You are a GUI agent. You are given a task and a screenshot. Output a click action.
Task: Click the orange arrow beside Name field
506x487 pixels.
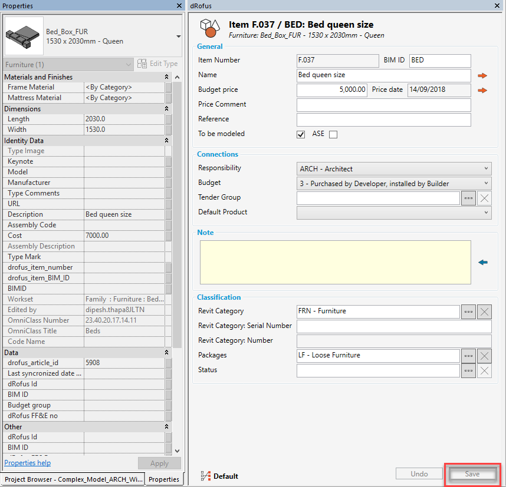[x=482, y=75]
